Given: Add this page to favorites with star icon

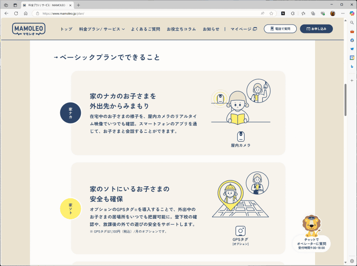Looking at the screenshot, I should coord(271,13).
